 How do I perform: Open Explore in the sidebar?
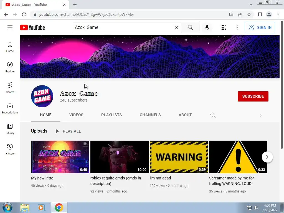[10, 67]
